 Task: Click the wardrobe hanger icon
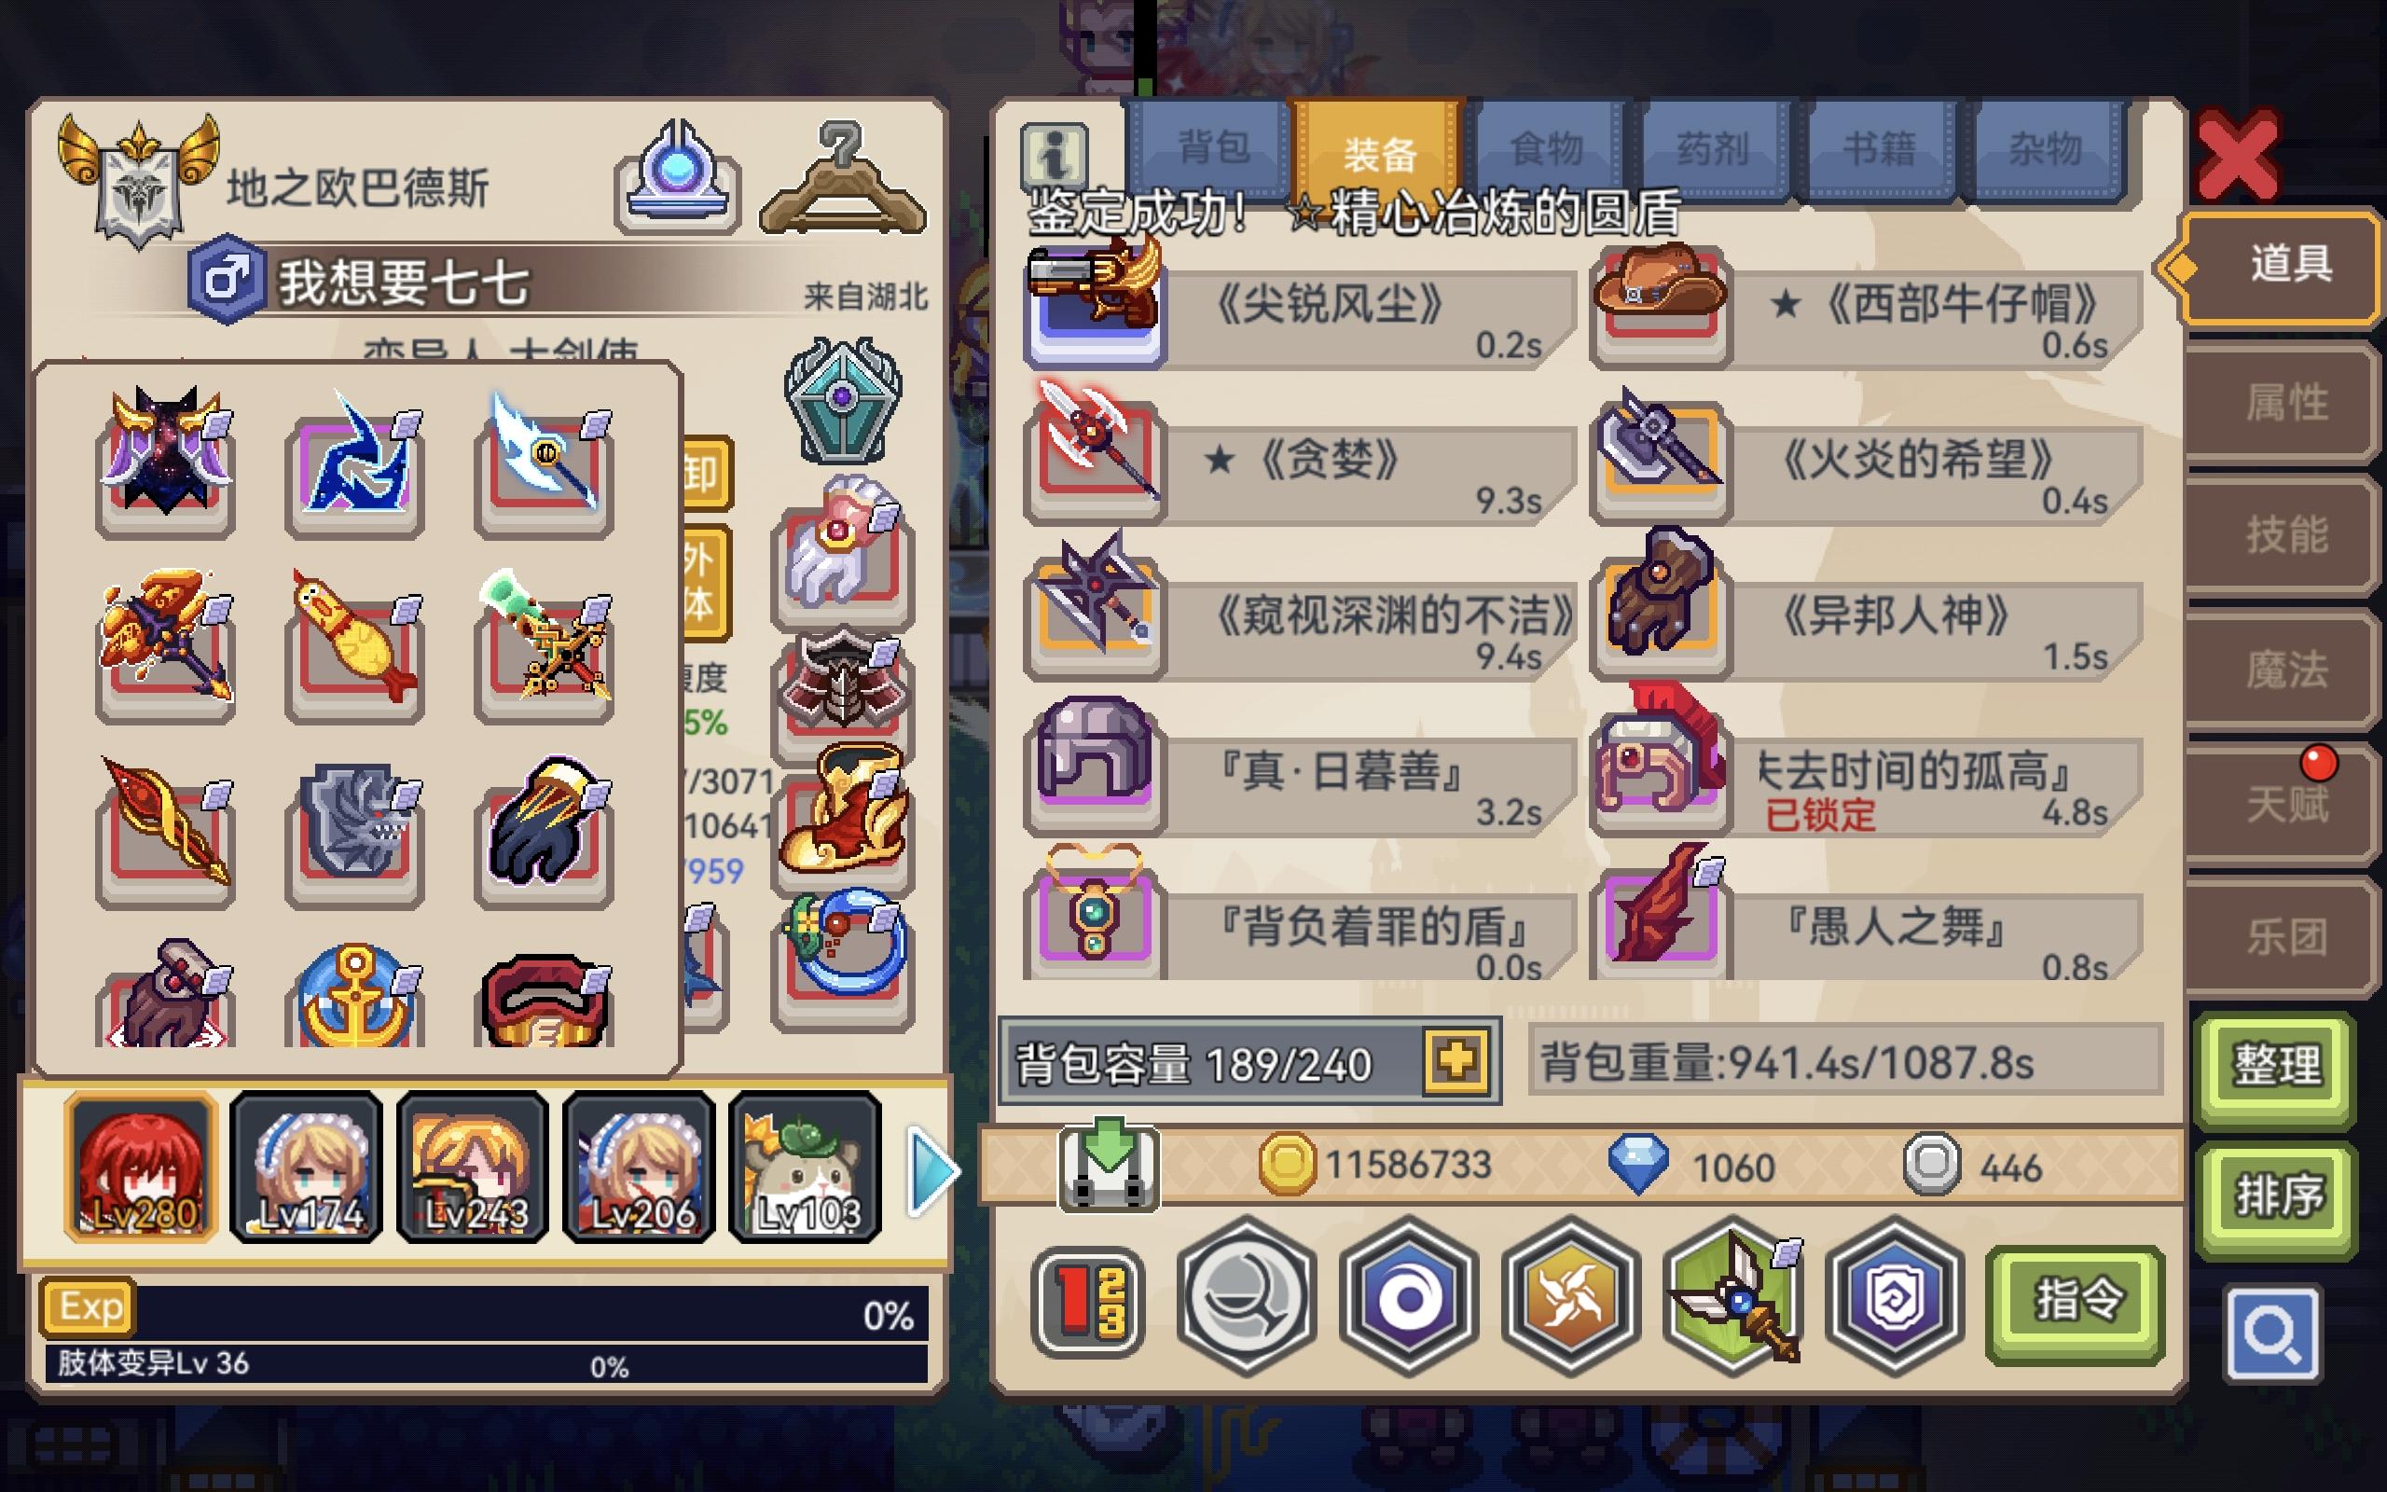(843, 179)
